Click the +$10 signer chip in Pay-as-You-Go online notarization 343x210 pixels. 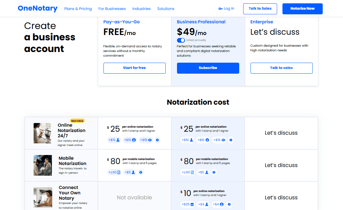(x=130, y=140)
